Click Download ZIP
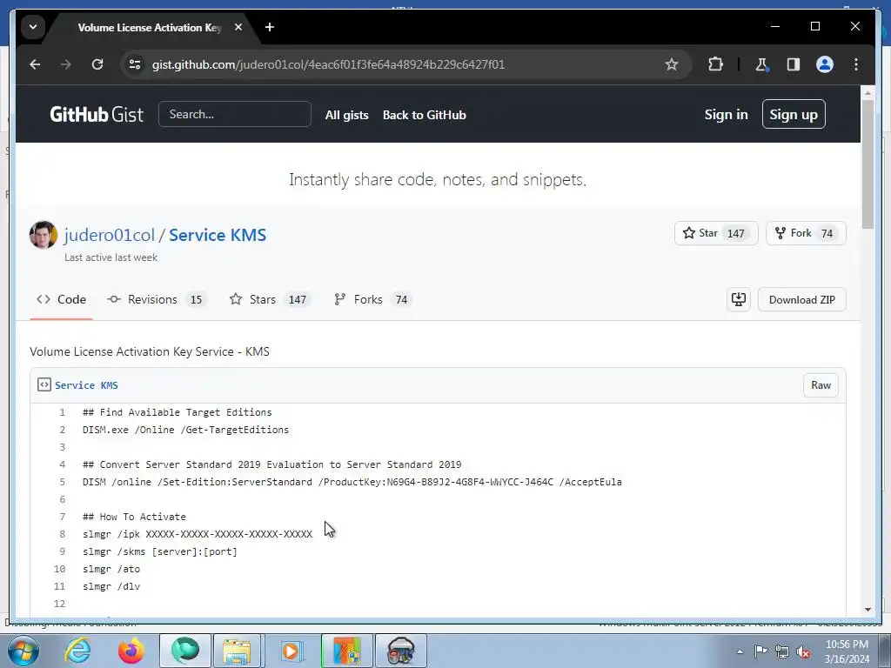Screen dimensions: 891x668 (x=801, y=299)
